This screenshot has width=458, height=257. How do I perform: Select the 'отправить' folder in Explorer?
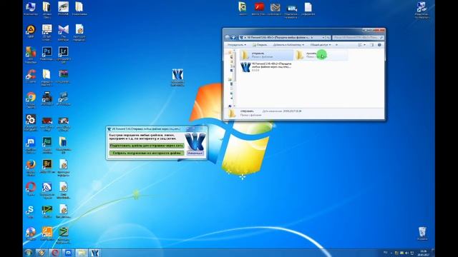click(x=266, y=55)
